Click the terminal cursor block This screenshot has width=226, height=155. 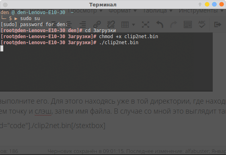2,49
